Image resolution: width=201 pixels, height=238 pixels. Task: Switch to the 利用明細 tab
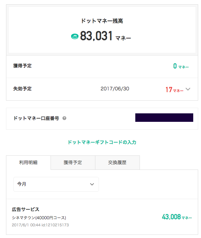(x=28, y=162)
